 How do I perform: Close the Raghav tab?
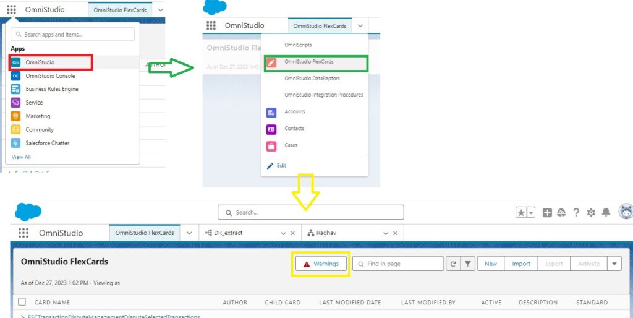click(395, 233)
